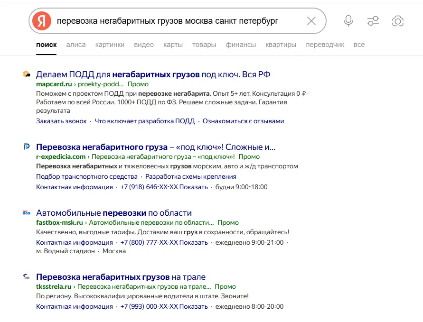Click the Yandex logo icon
Image resolution: width=423 pixels, height=322 pixels.
tap(42, 21)
